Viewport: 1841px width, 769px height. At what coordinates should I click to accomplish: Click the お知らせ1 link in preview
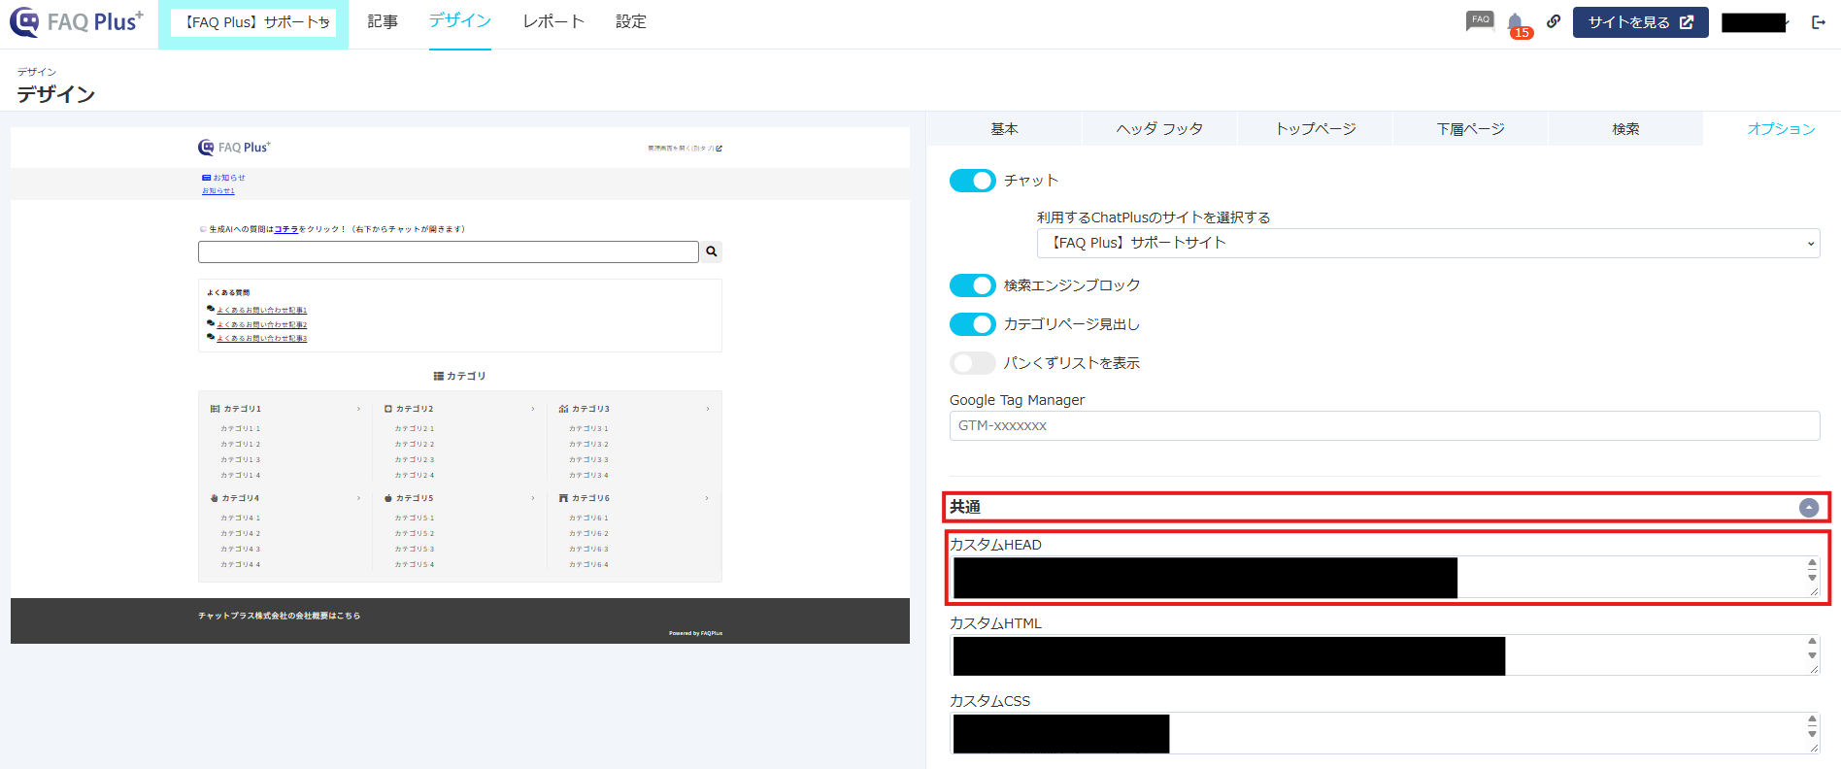click(218, 191)
